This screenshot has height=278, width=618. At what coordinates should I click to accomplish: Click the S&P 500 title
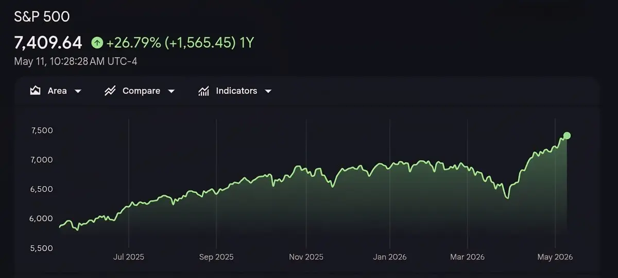coord(42,16)
